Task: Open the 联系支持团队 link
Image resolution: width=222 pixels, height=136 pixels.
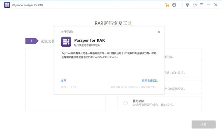Action: 150,81
